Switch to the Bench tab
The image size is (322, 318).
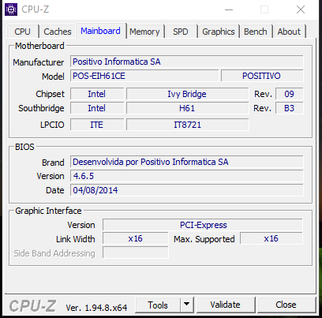coord(256,32)
